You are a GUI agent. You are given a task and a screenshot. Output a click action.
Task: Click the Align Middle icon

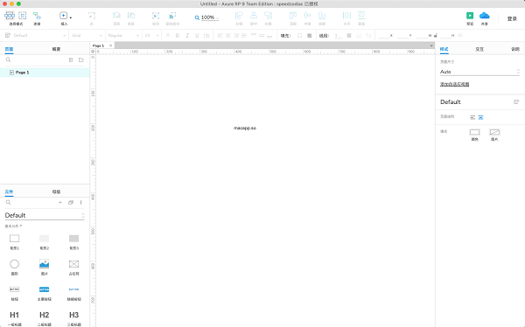tap(307, 16)
